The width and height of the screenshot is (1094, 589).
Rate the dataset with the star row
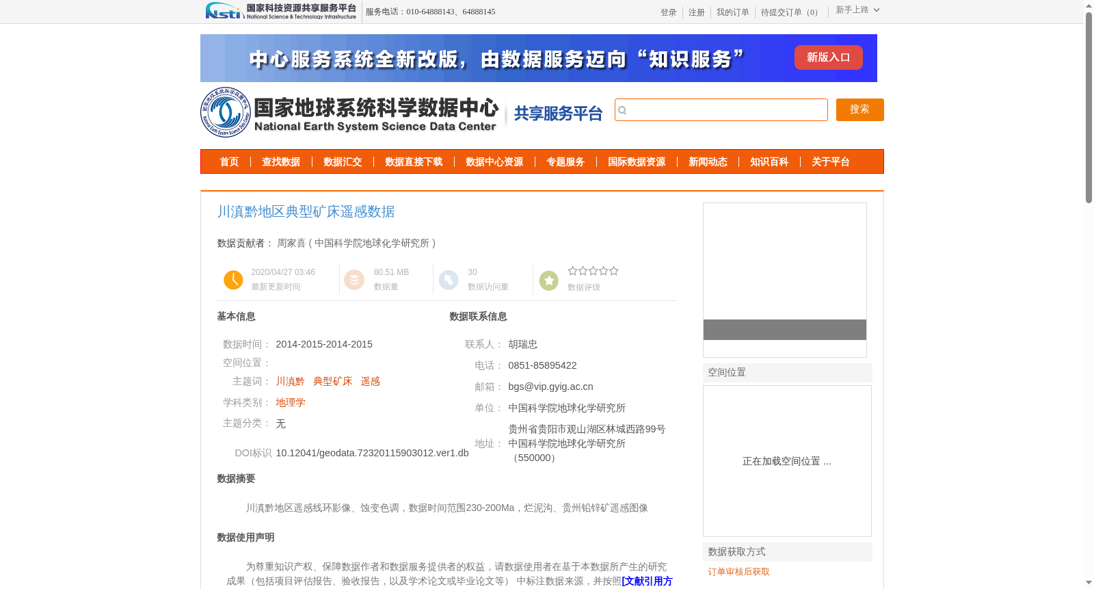pos(593,271)
